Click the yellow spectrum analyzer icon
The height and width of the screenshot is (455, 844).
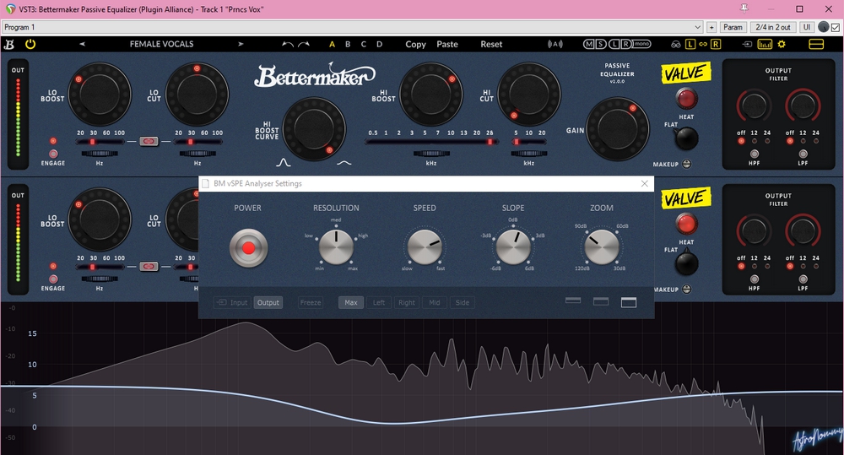(x=767, y=44)
